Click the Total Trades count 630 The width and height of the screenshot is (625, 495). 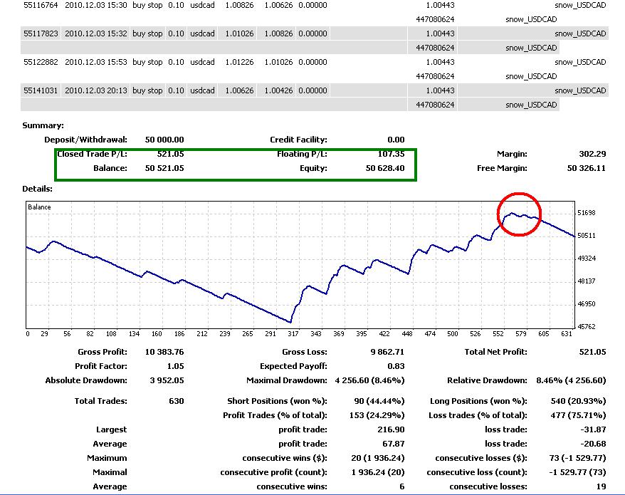177,401
